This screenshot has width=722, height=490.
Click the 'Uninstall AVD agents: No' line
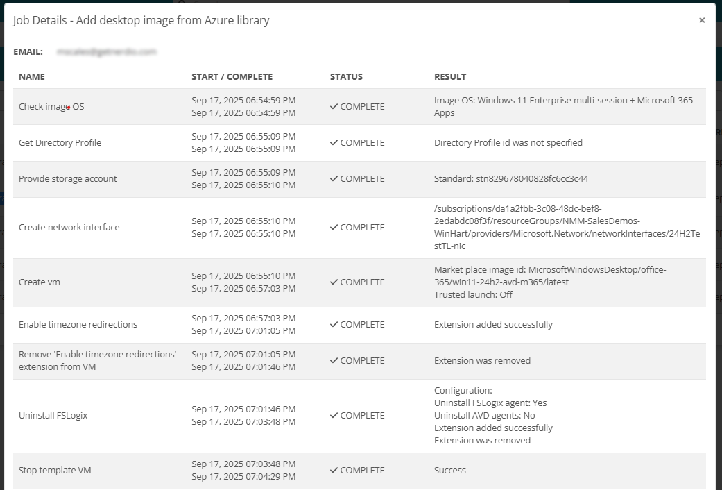click(x=484, y=416)
